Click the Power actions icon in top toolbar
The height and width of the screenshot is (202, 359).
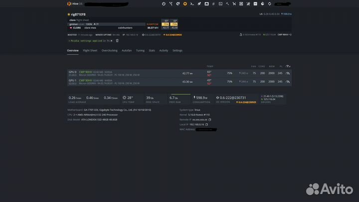(164, 3)
